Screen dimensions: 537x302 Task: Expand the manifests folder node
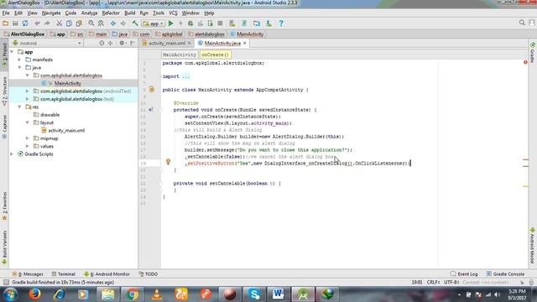coord(20,60)
